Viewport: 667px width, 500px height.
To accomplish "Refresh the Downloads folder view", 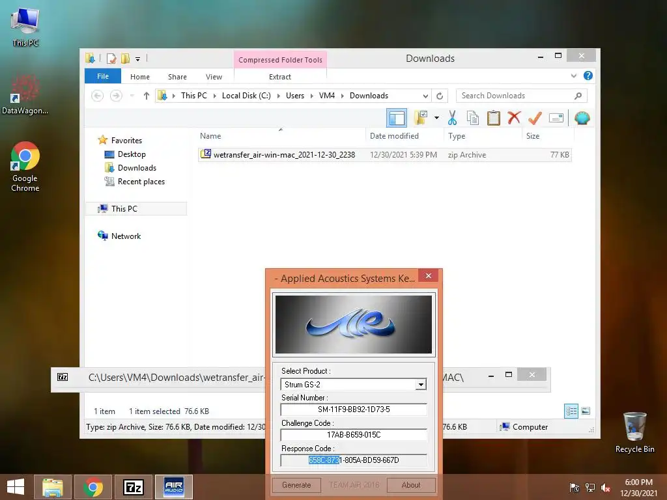I will tap(440, 96).
